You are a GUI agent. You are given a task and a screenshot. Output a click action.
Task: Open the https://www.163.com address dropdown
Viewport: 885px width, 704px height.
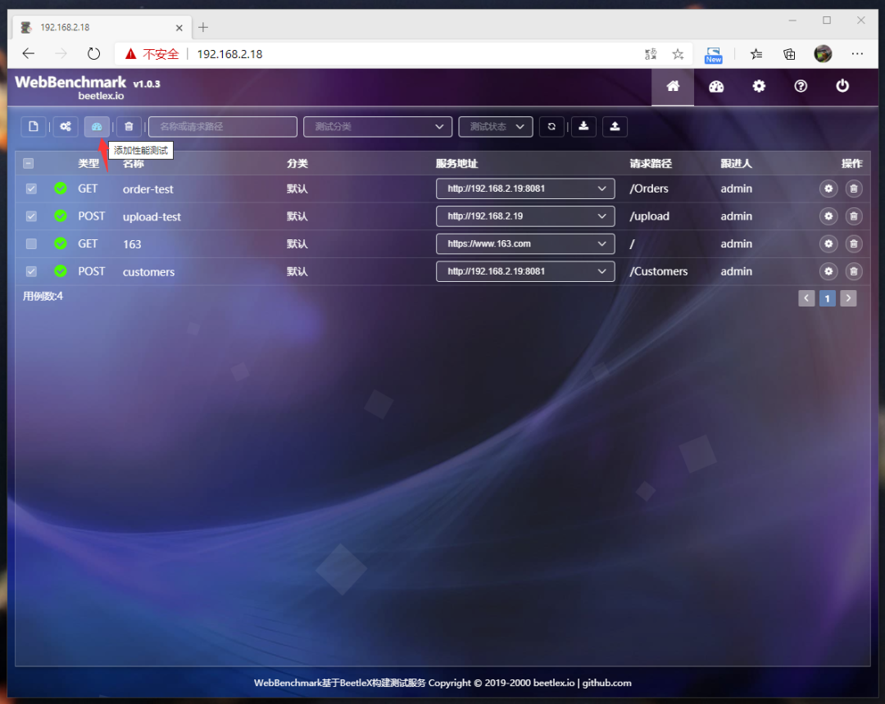(525, 244)
